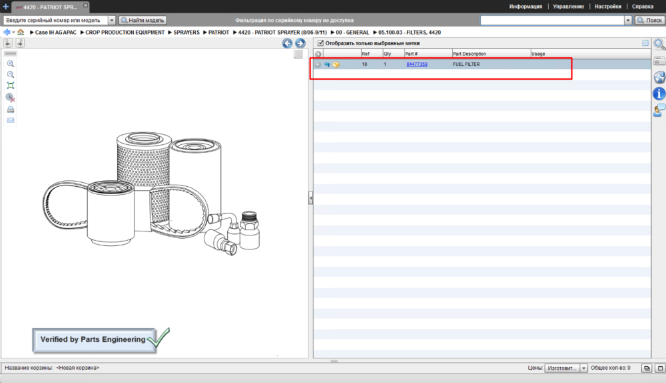The width and height of the screenshot is (666, 383).
Task: Open the blue information icon in right sidebar
Action: point(659,94)
